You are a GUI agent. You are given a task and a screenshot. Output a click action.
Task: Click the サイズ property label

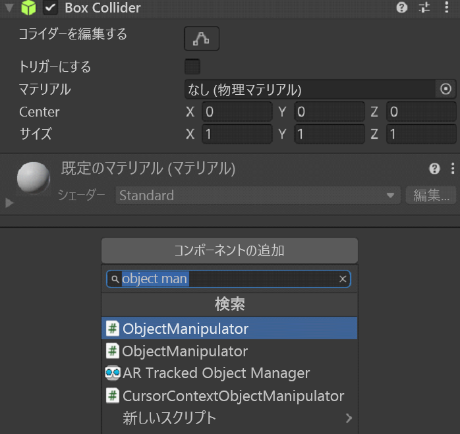coord(36,134)
